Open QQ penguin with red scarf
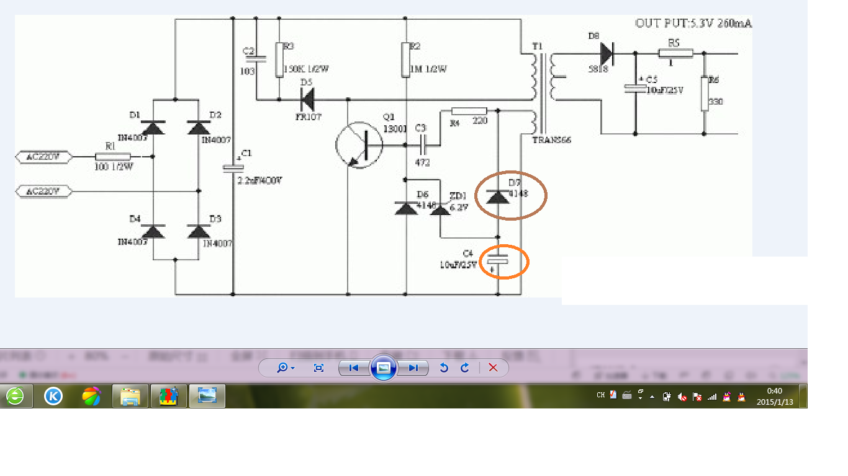 (x=741, y=397)
